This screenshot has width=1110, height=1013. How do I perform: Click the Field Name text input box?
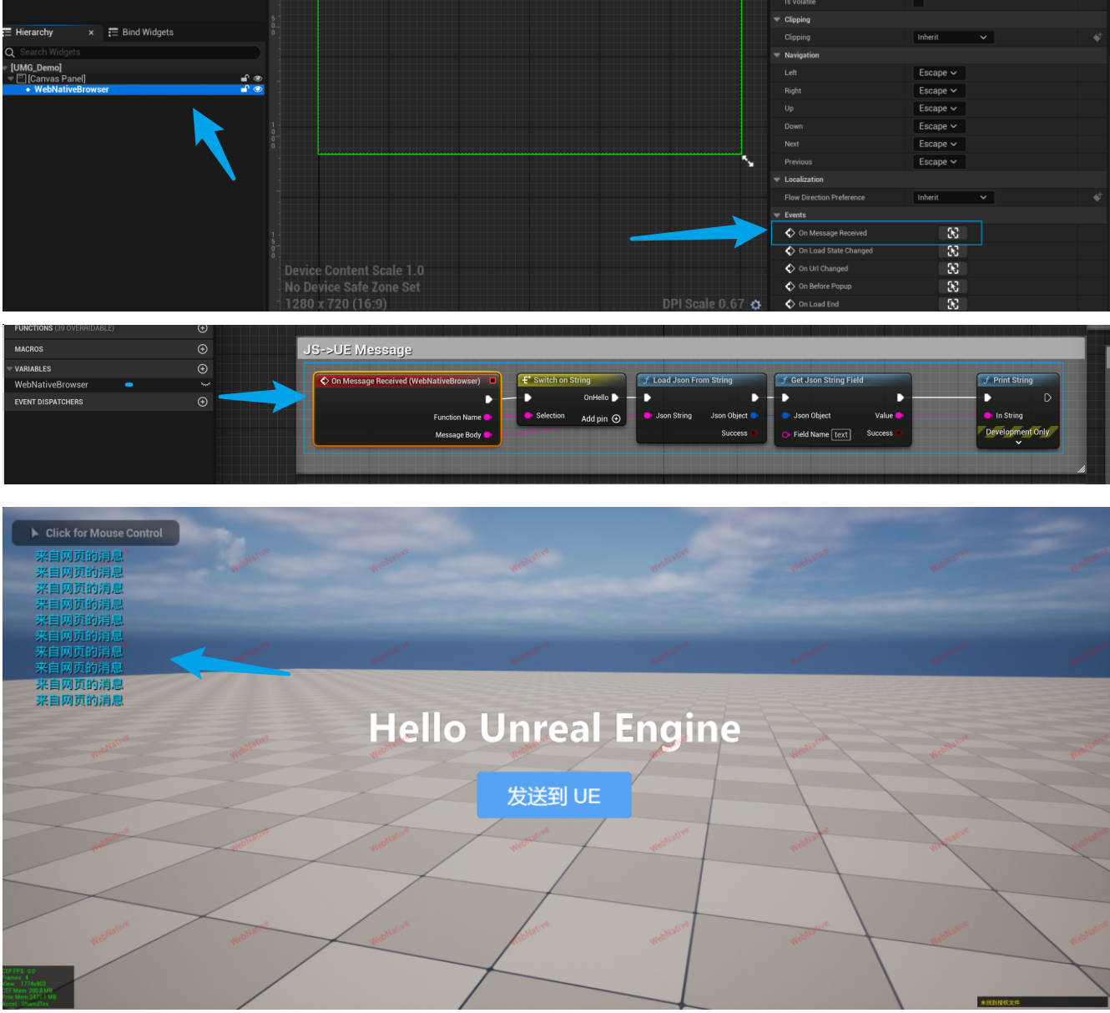click(x=841, y=434)
